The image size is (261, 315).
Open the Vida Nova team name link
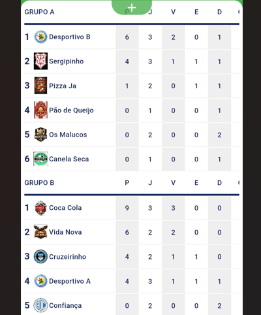[x=65, y=232]
